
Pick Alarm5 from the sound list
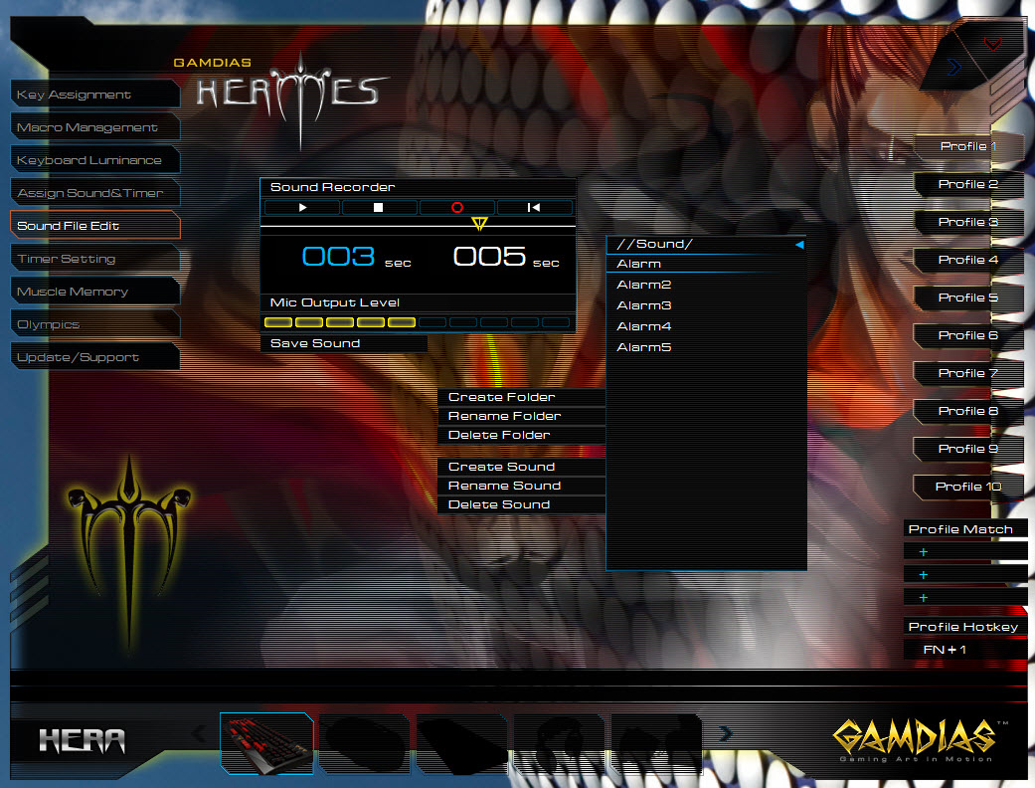pos(706,347)
